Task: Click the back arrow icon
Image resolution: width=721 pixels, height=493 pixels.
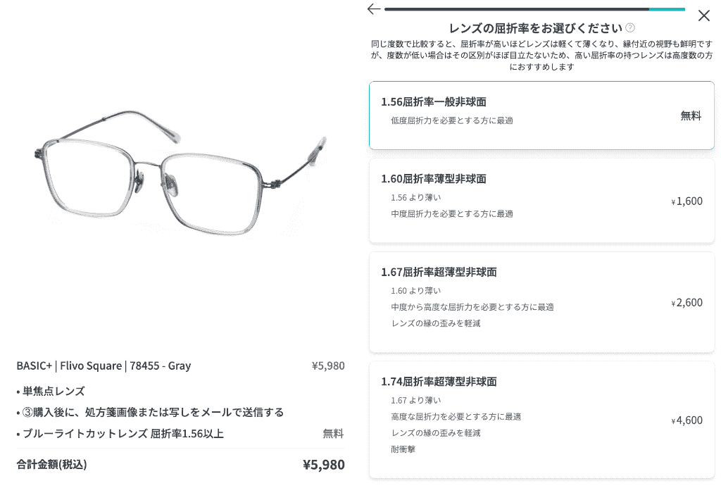Action: click(374, 8)
